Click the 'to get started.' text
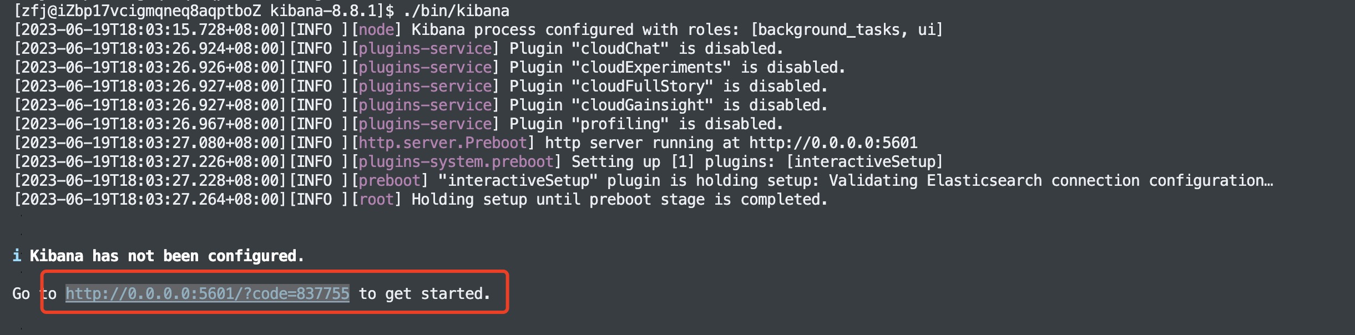Screen dimensions: 1355x335 425,293
